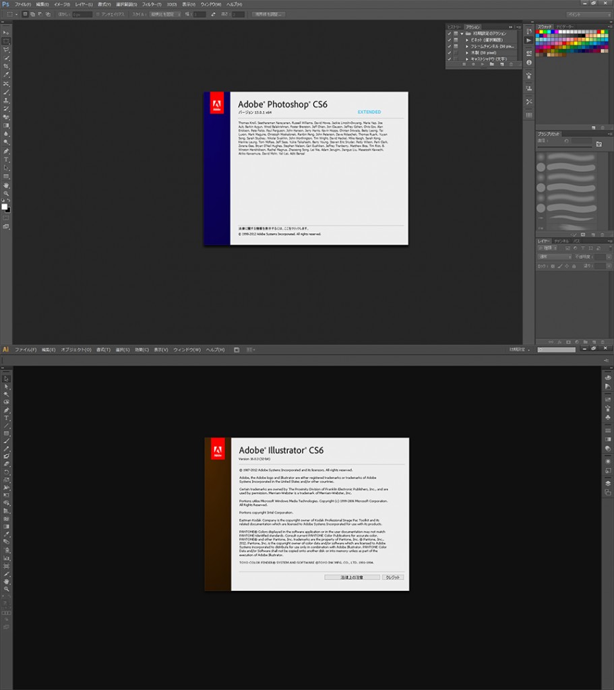Viewport: 614px width, 690px height.
Task: Open the Info panel from Photoshop's dock
Action: coord(529,63)
